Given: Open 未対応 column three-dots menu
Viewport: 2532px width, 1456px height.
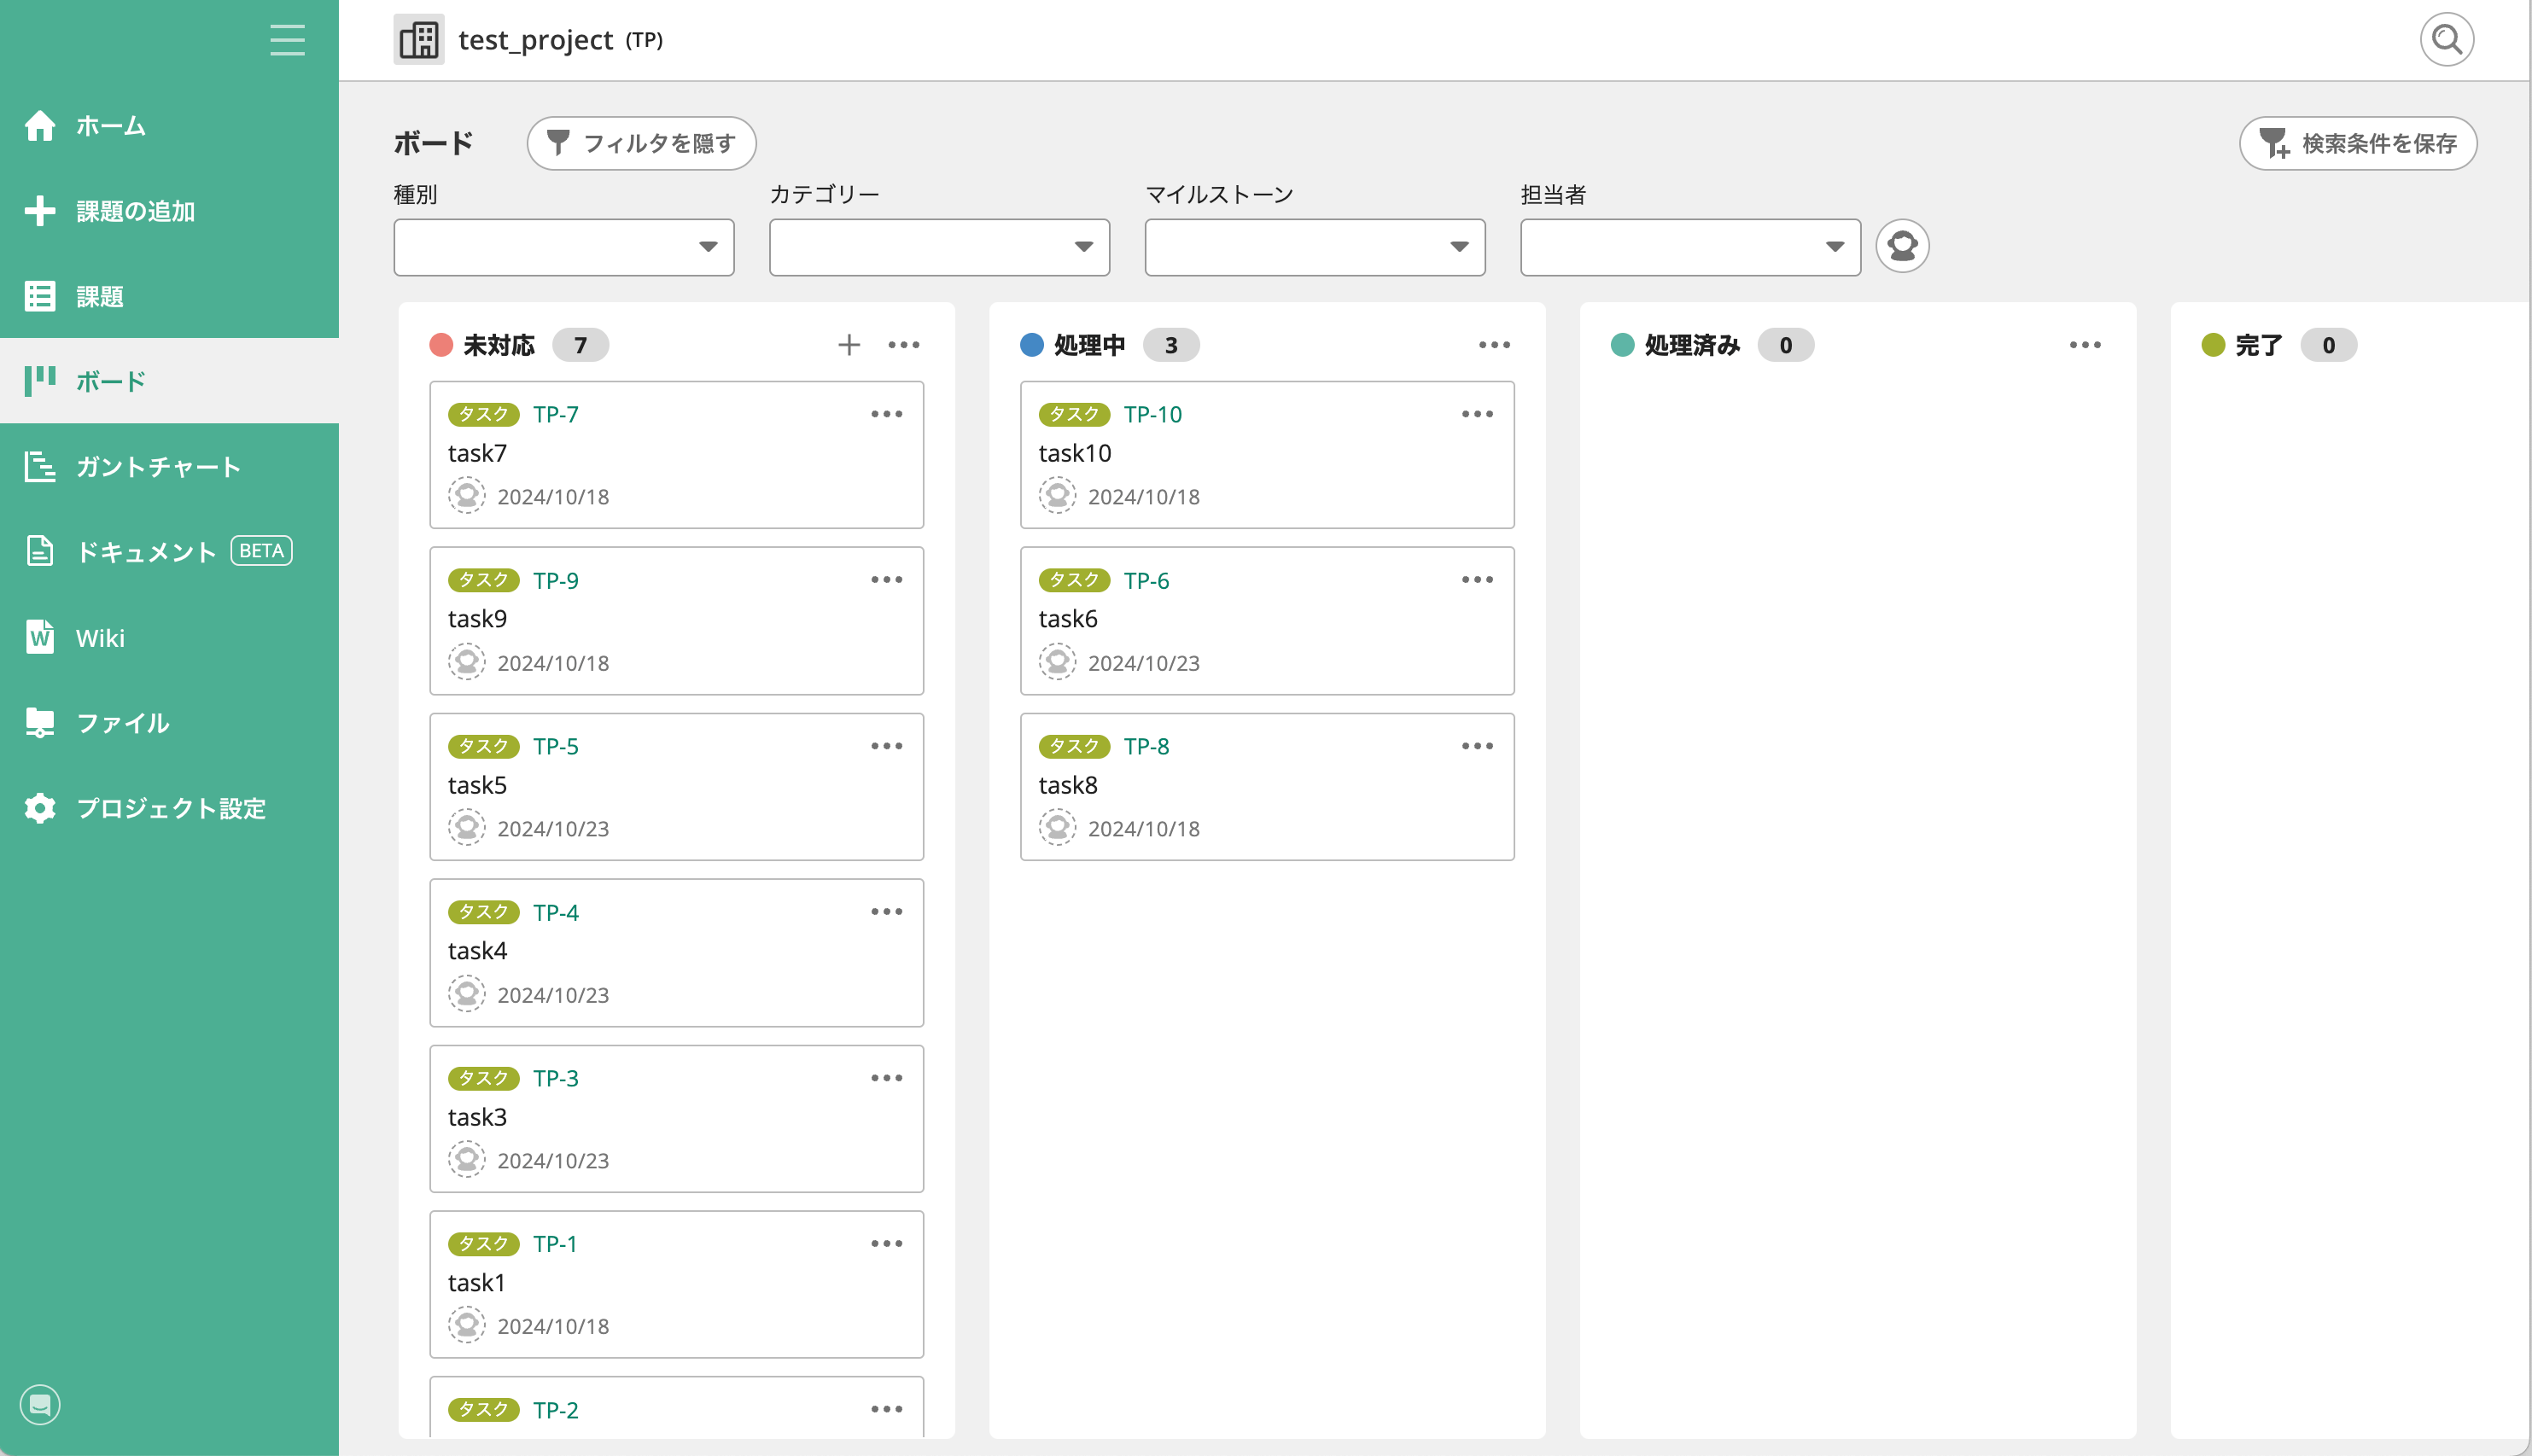Looking at the screenshot, I should (904, 345).
